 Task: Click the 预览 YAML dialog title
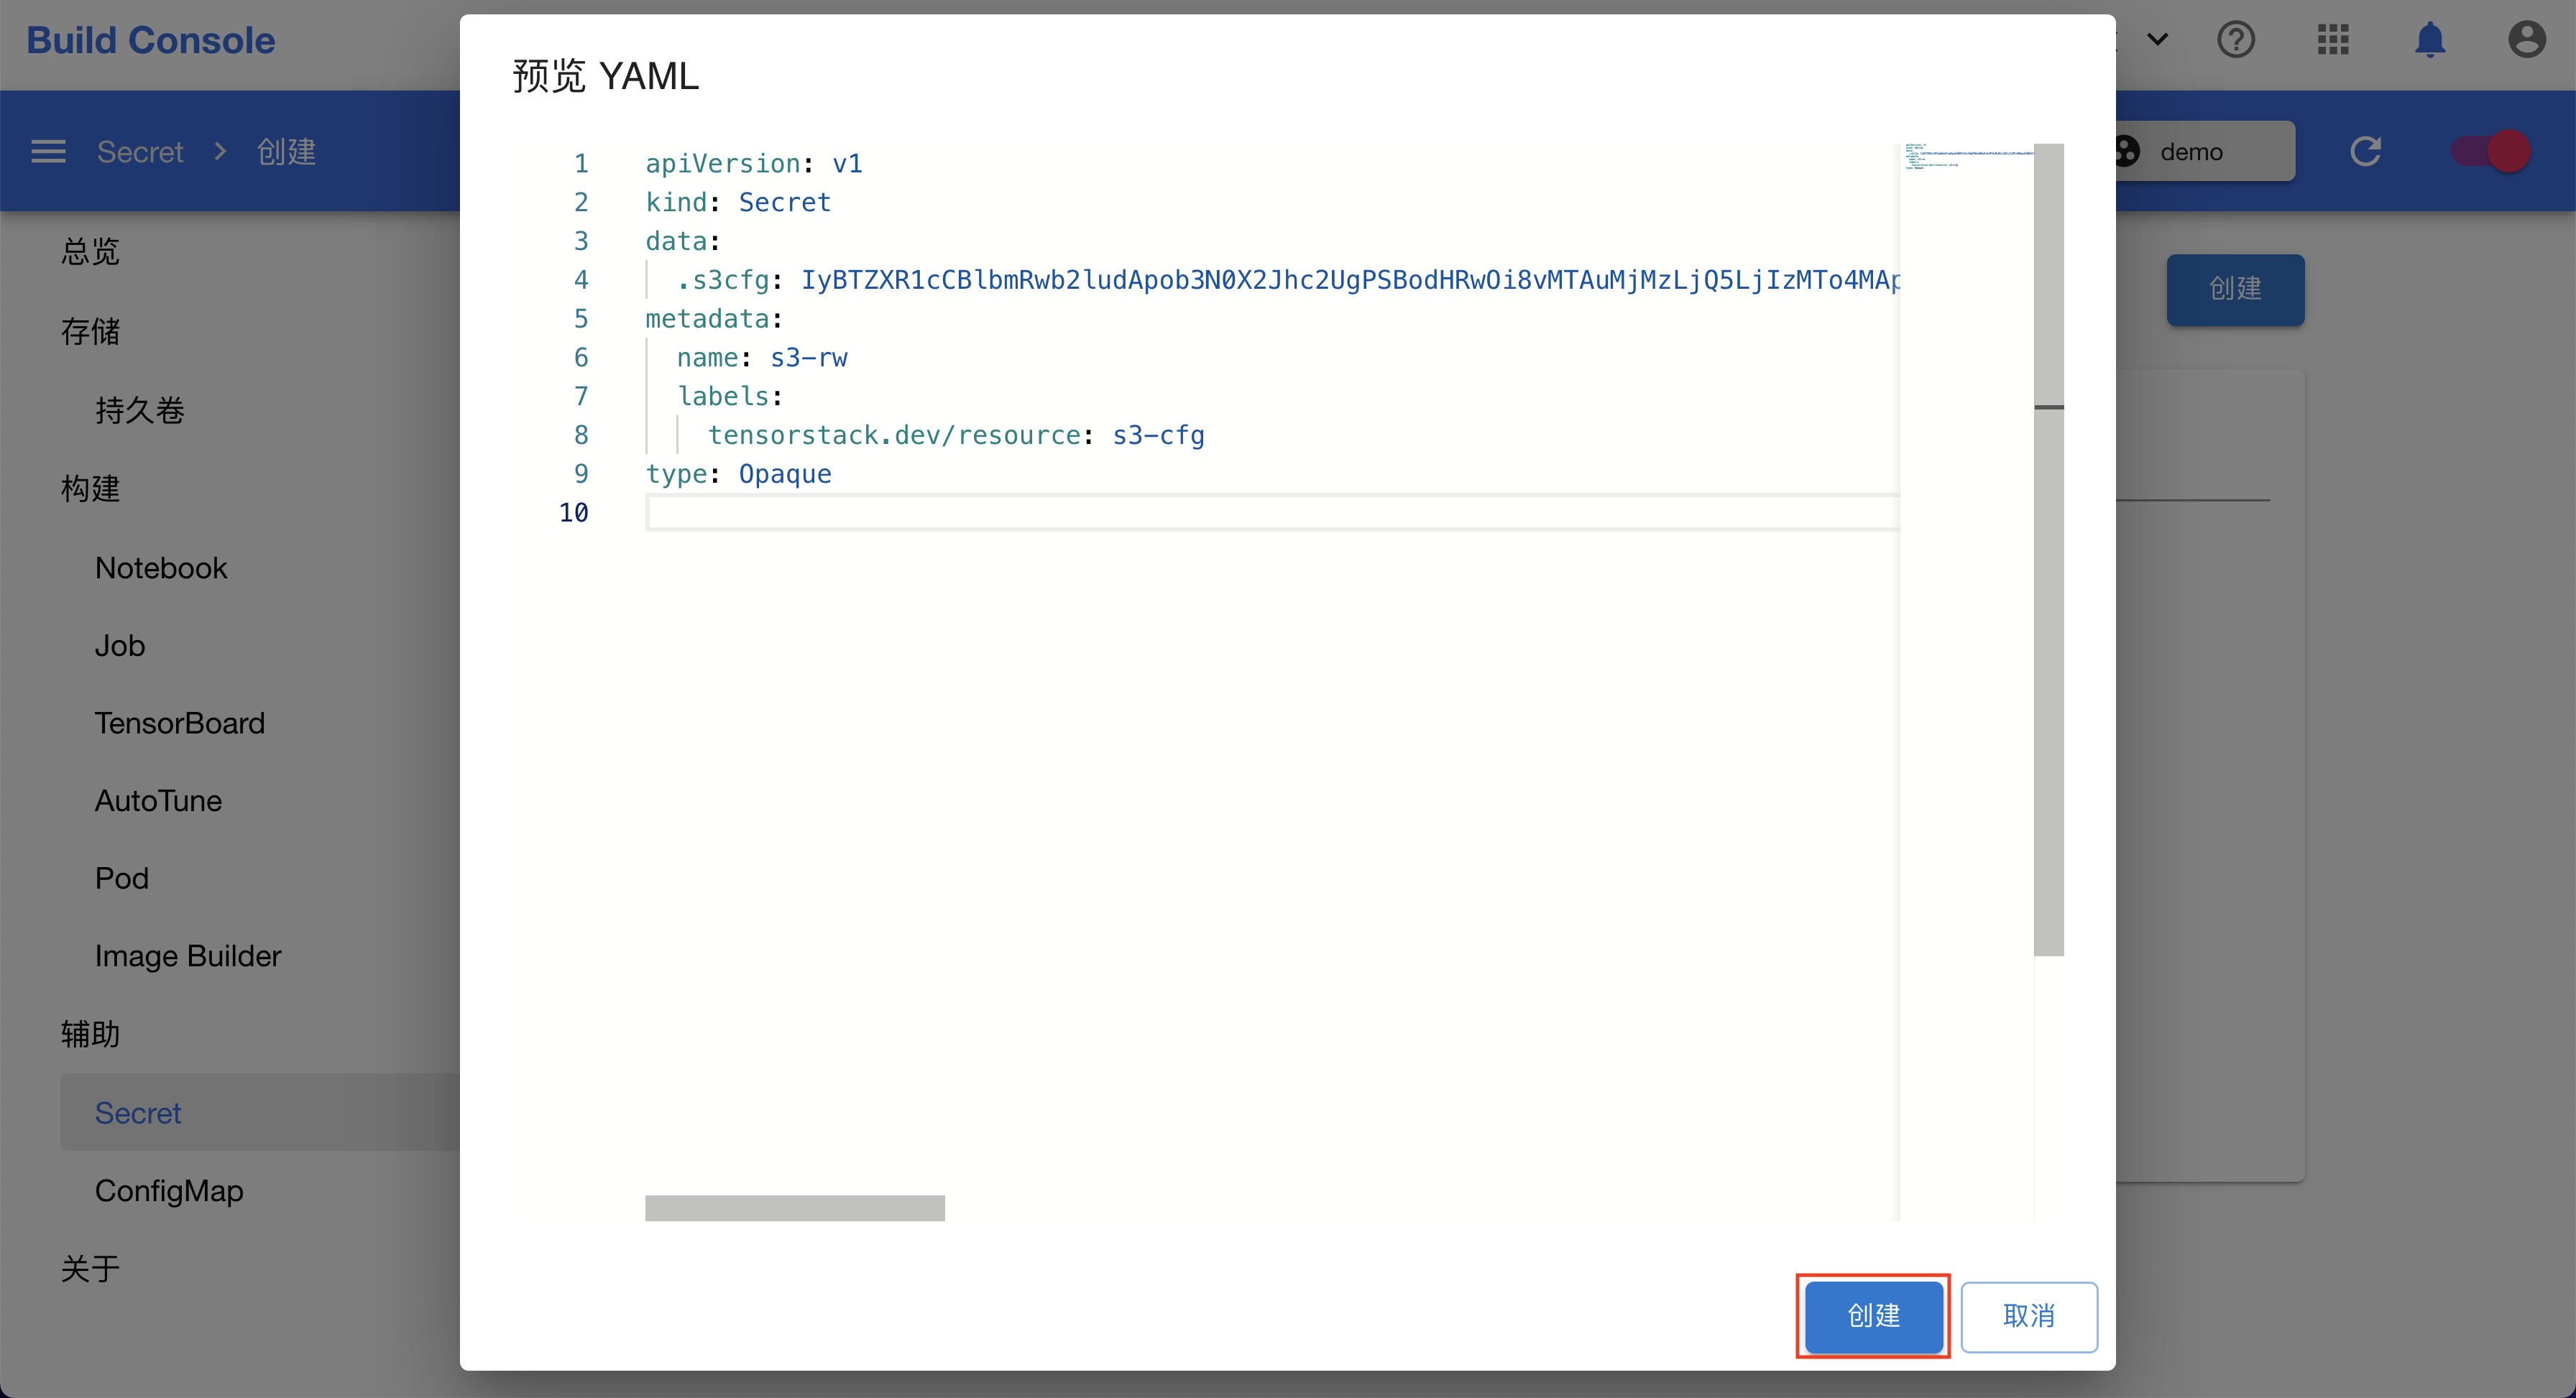click(x=606, y=76)
